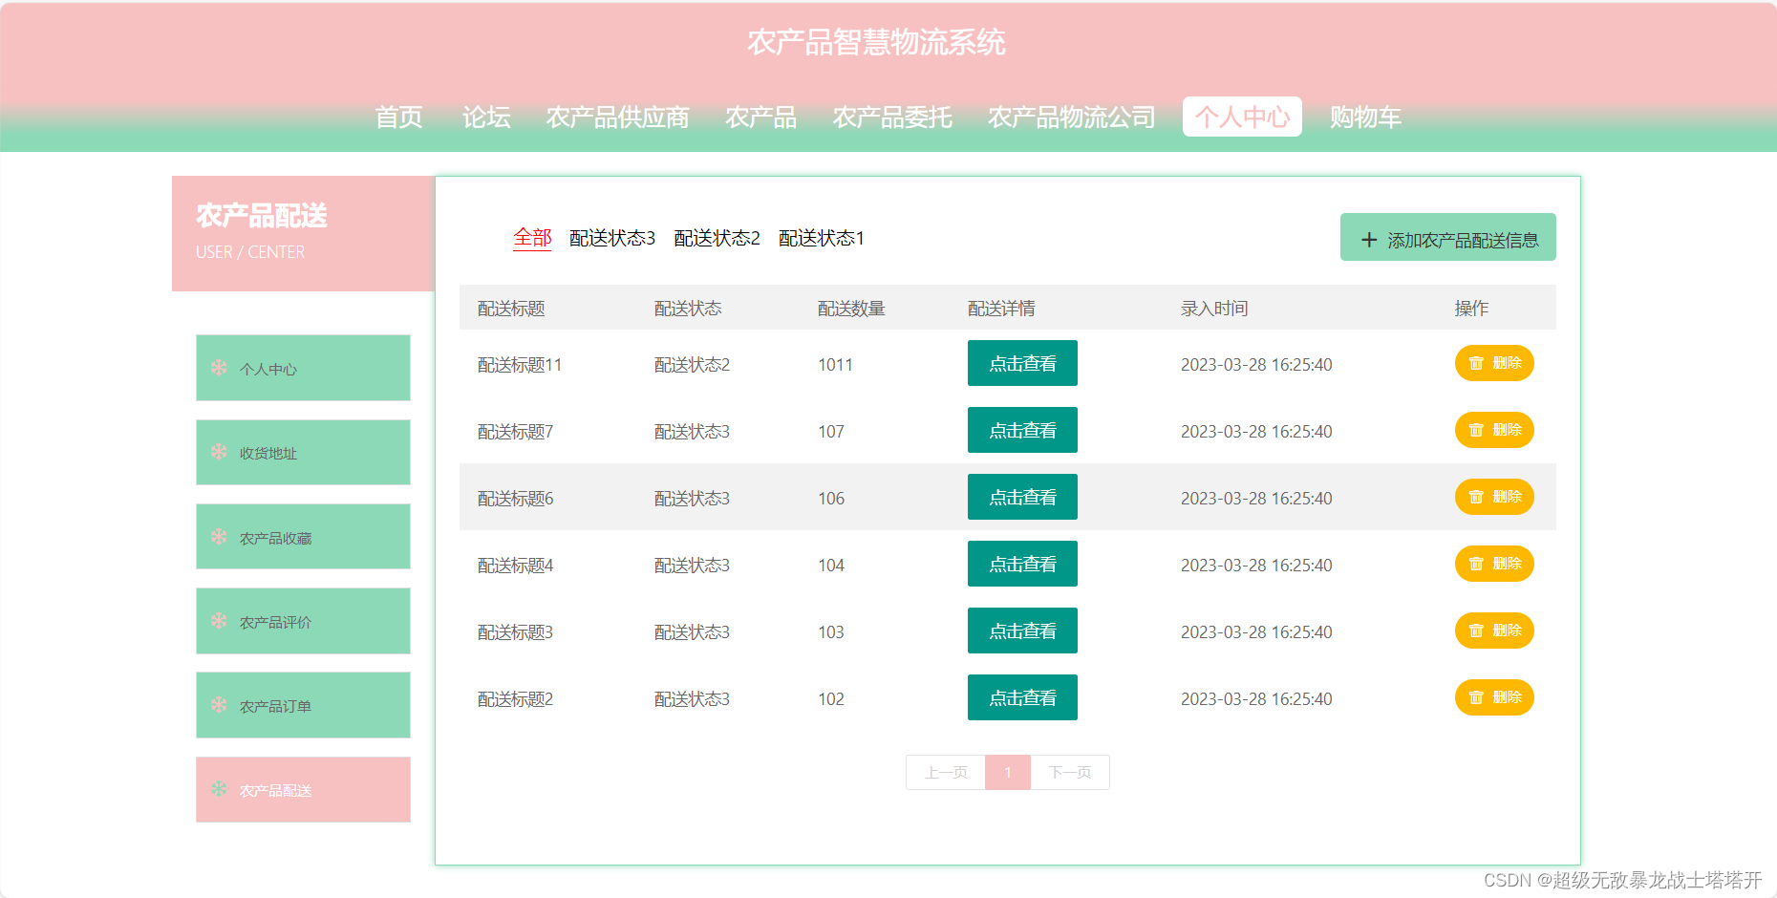The width and height of the screenshot is (1777, 898).
Task: Open 购物车 navigation item
Action: click(x=1365, y=118)
